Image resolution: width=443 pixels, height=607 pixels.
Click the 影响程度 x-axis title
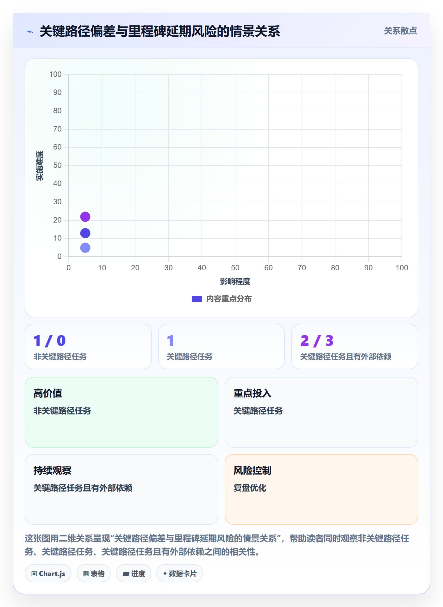pos(235,281)
